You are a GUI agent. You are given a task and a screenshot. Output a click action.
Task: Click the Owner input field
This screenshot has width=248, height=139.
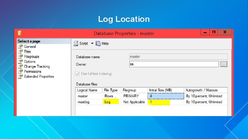point(174,64)
